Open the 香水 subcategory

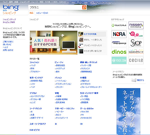coord(58,71)
